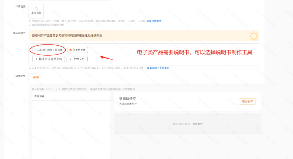This screenshot has width=293, height=159.
Task: Switch to the 英语 language tab
Action: pyautogui.click(x=36, y=77)
